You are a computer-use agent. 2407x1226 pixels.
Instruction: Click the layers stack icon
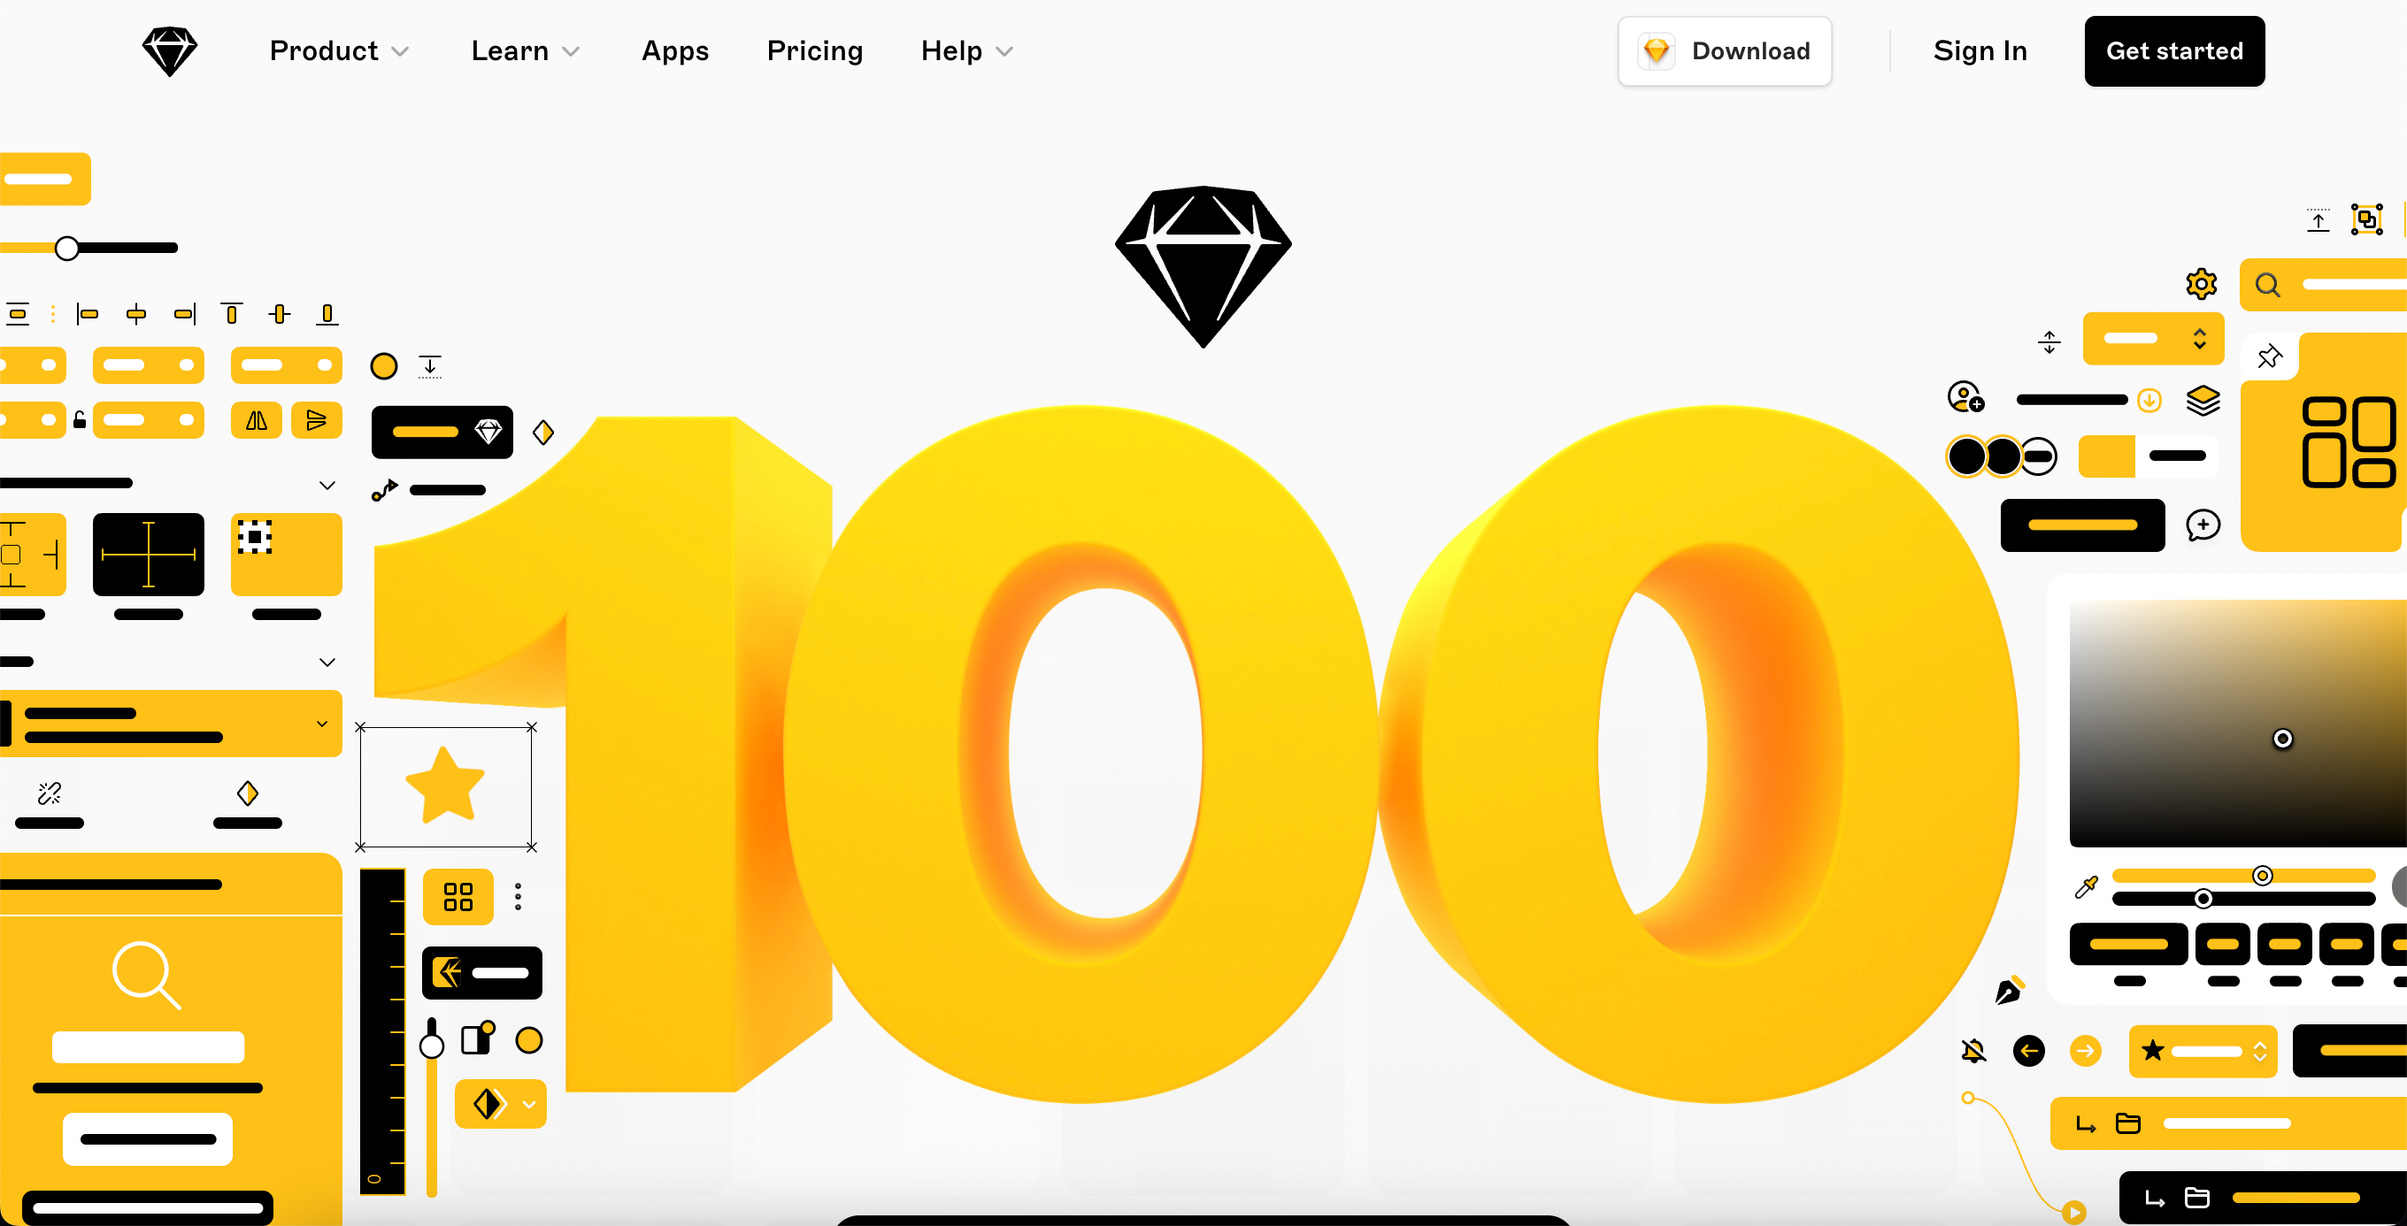(x=2203, y=401)
